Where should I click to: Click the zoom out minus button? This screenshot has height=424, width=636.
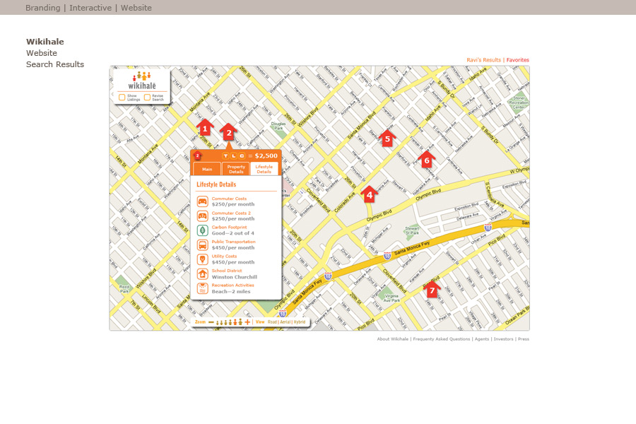click(211, 322)
